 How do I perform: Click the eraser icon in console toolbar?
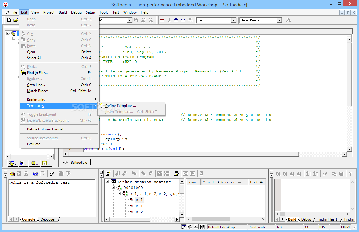(x=51, y=173)
